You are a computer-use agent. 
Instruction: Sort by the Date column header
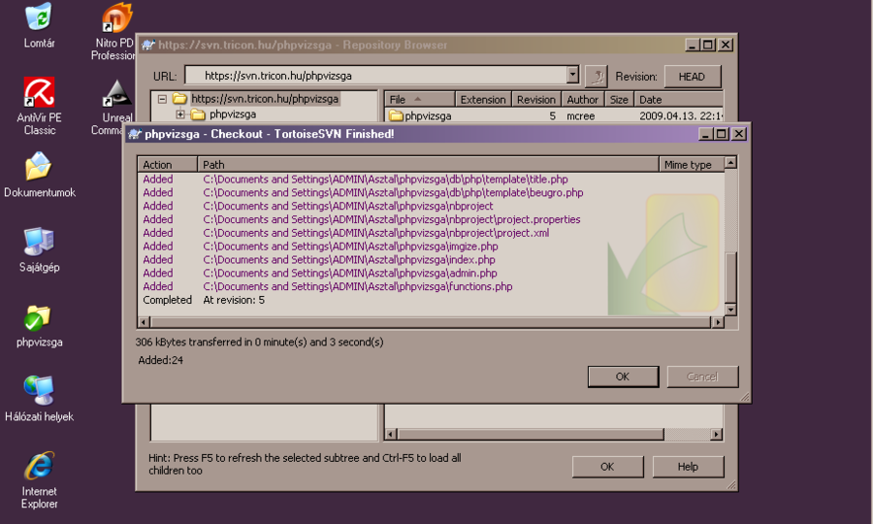(679, 99)
